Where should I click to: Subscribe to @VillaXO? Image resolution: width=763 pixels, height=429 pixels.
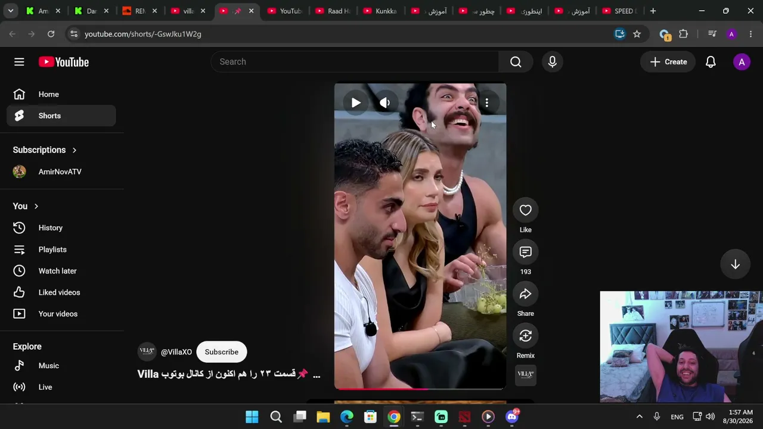pyautogui.click(x=221, y=352)
